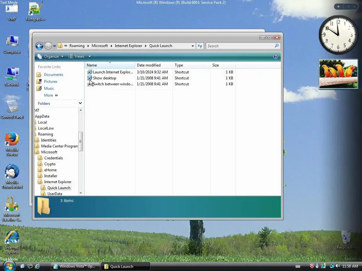Click the slideshow gadget with birds
The height and width of the screenshot is (271, 362).
(x=338, y=74)
